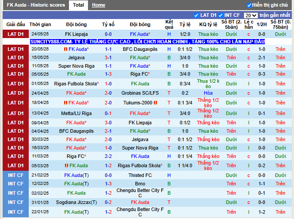Click the 'KQ tỷ lệ' column header

[x=208, y=24]
